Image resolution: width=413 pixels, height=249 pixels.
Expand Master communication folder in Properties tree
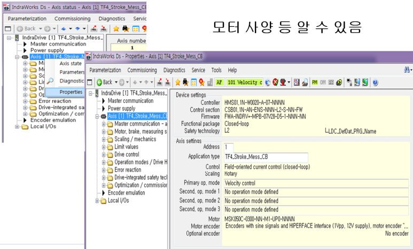pyautogui.click(x=104, y=124)
